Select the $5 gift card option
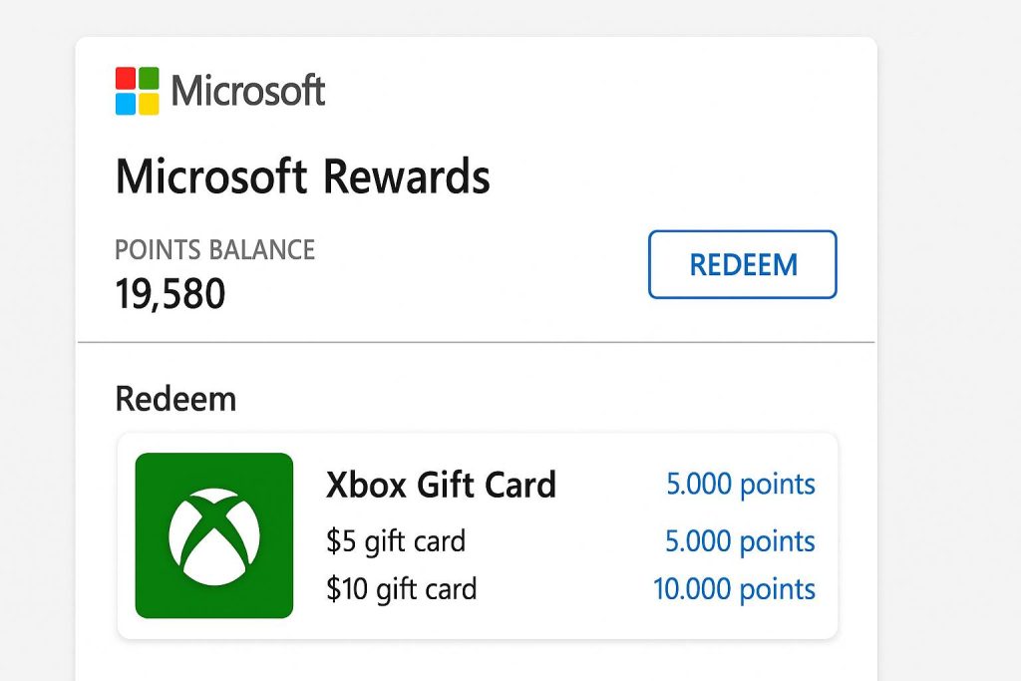The image size is (1021, 681). (395, 541)
